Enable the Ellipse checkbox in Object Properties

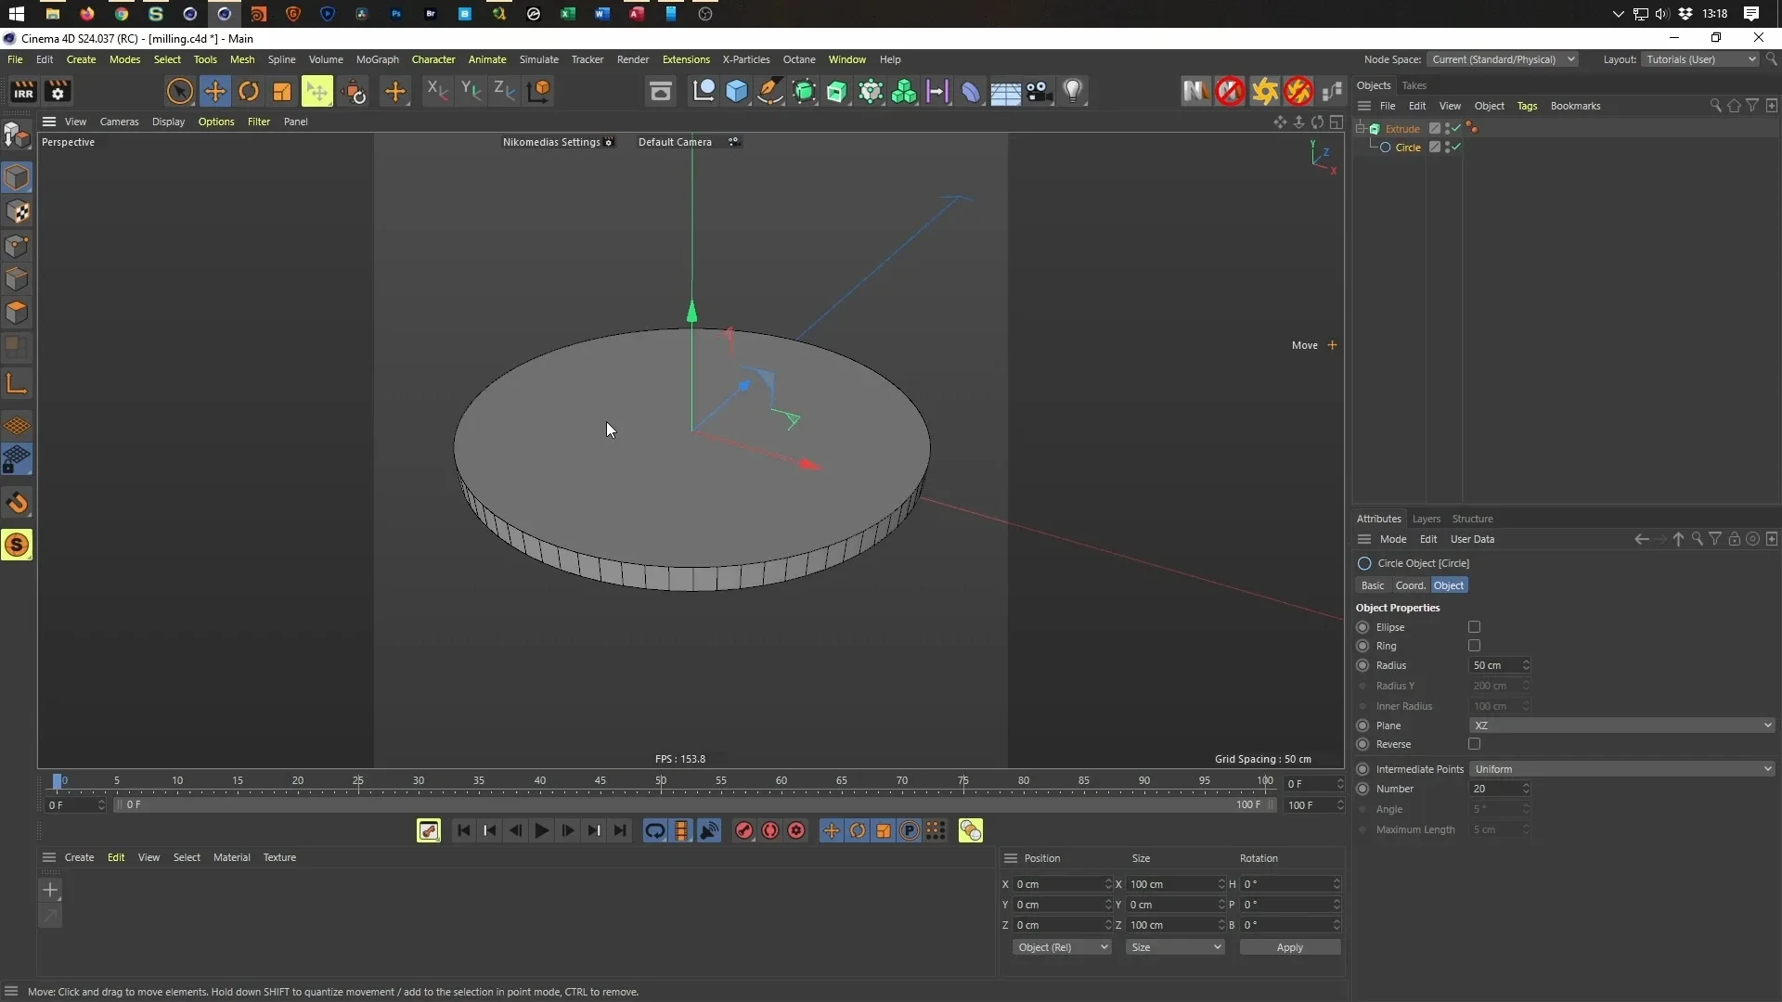[x=1475, y=627]
